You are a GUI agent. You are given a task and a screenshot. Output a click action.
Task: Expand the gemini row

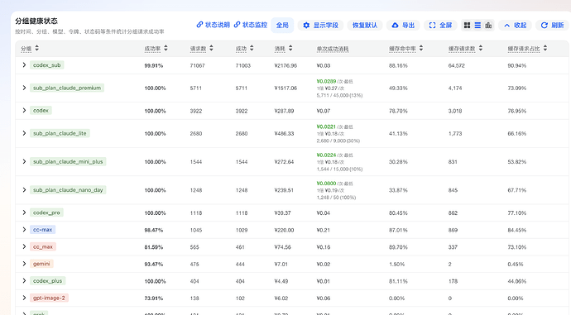24,264
